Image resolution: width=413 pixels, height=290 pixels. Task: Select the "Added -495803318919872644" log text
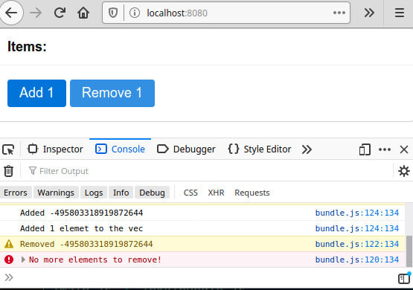81,213
